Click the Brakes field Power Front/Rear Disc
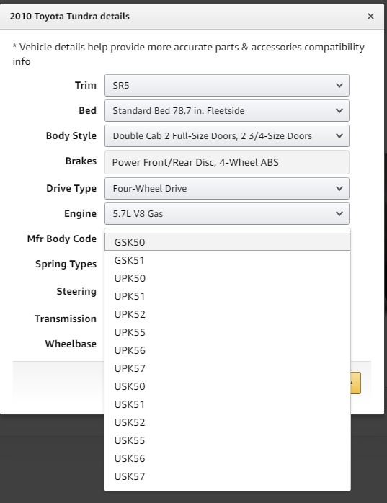This screenshot has width=387, height=503. pyautogui.click(x=227, y=162)
